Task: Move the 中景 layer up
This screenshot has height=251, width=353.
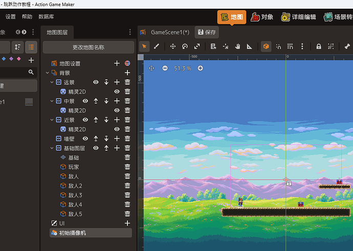Action: coord(96,101)
